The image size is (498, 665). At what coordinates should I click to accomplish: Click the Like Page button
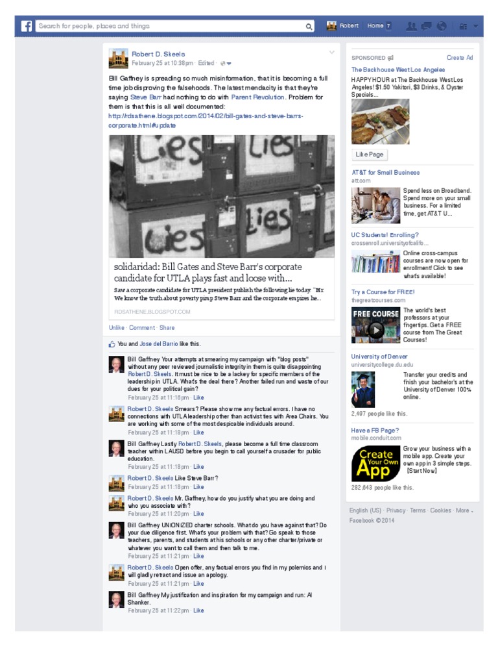coord(369,155)
